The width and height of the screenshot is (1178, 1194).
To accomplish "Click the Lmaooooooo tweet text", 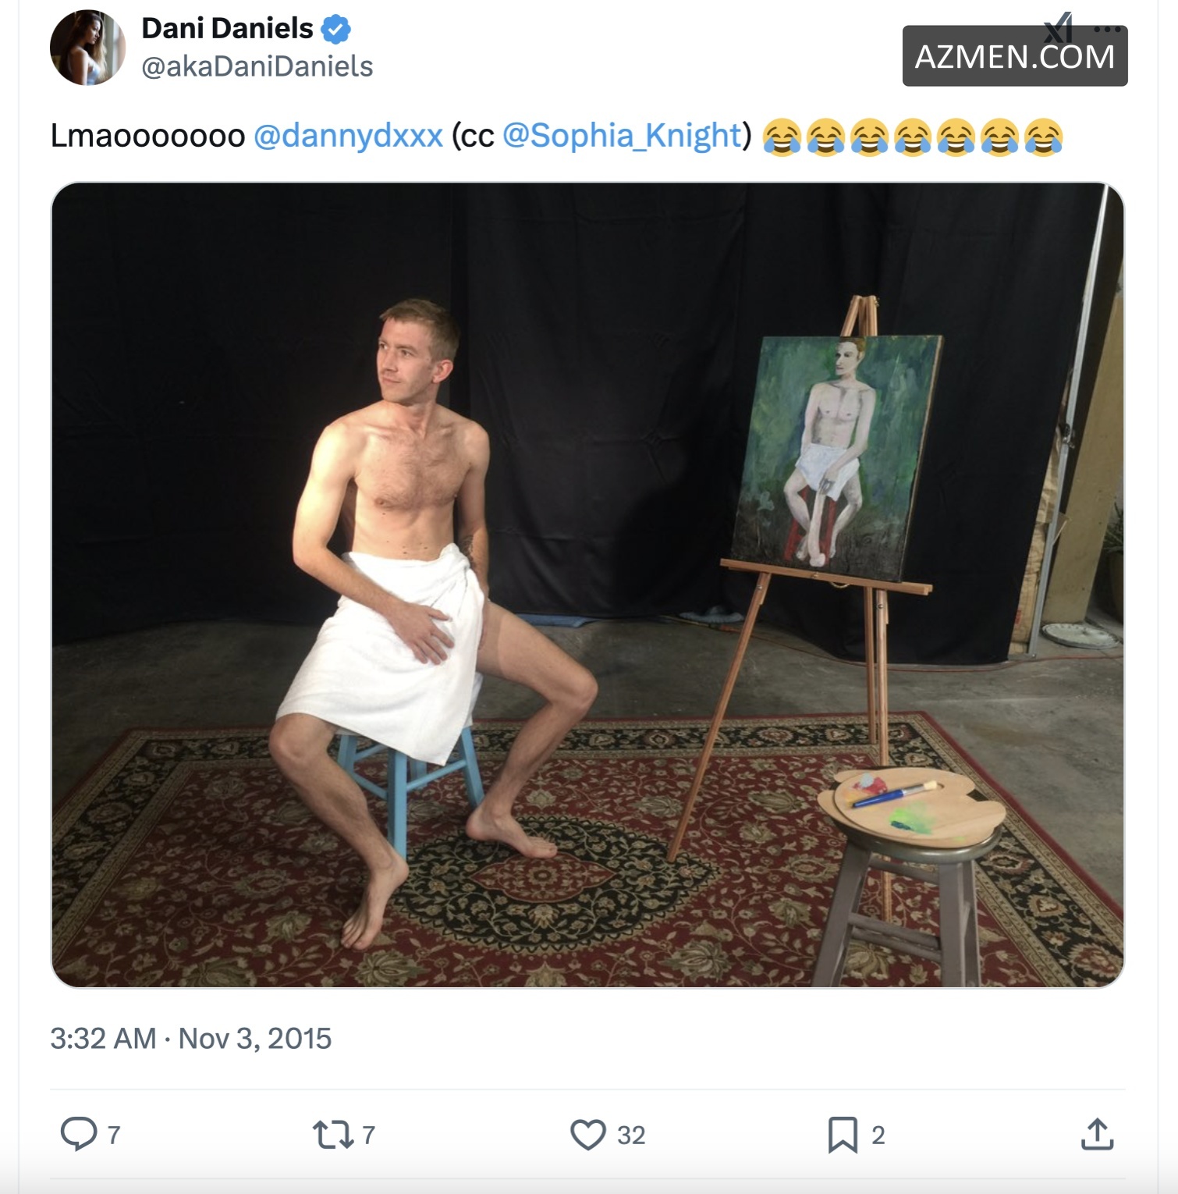I will click(x=147, y=136).
